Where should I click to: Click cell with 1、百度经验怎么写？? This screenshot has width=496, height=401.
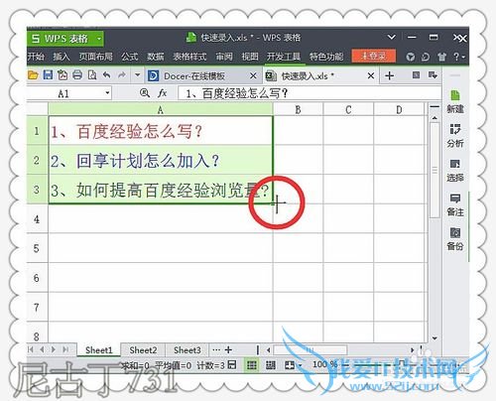tap(161, 131)
